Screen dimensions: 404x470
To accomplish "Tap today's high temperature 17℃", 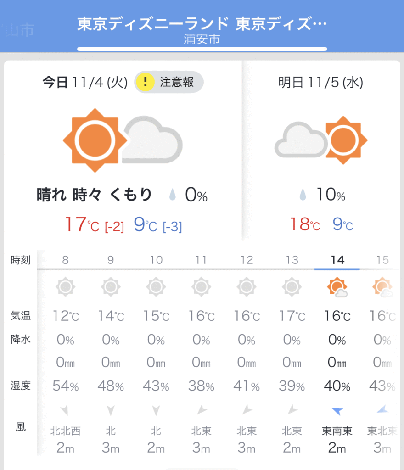I will point(82,225).
